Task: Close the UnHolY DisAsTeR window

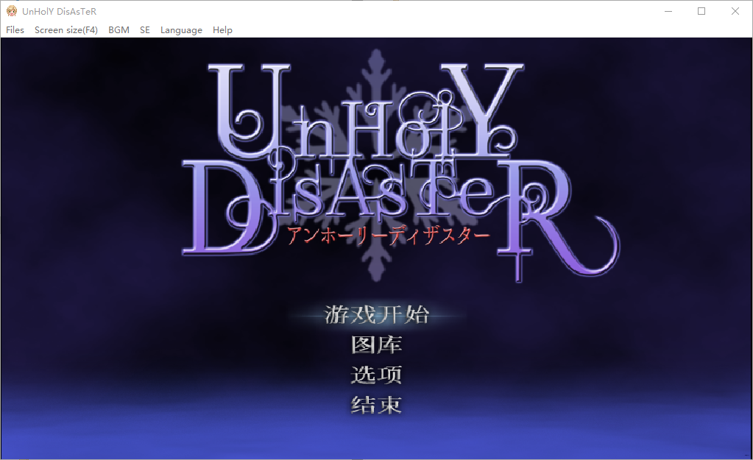Action: (x=733, y=11)
